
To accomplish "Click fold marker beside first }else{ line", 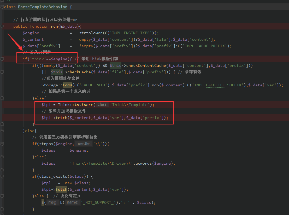I will coord(2,98).
